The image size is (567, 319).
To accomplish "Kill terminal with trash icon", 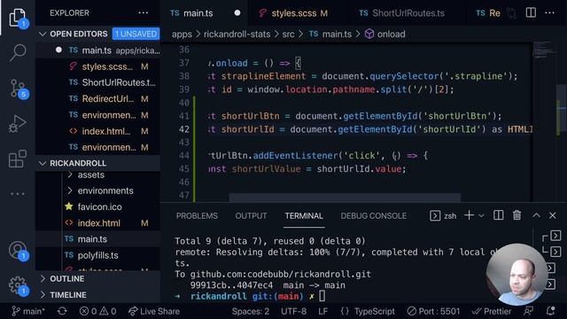I will tap(517, 215).
